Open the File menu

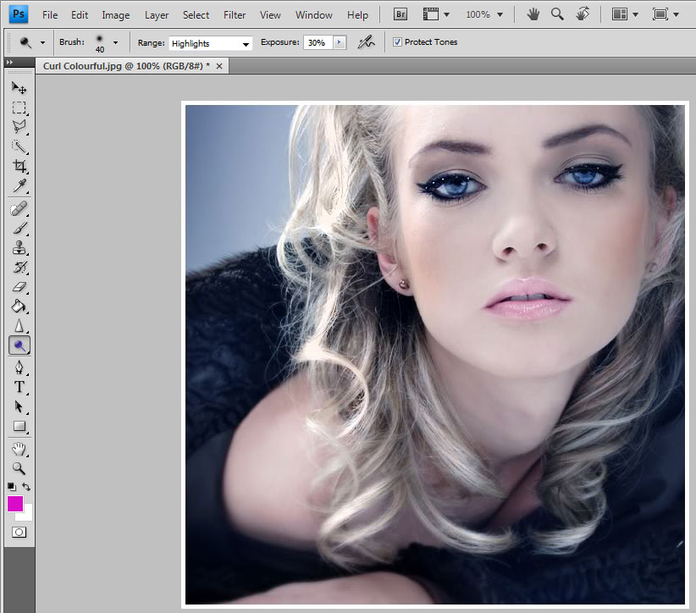pyautogui.click(x=50, y=15)
